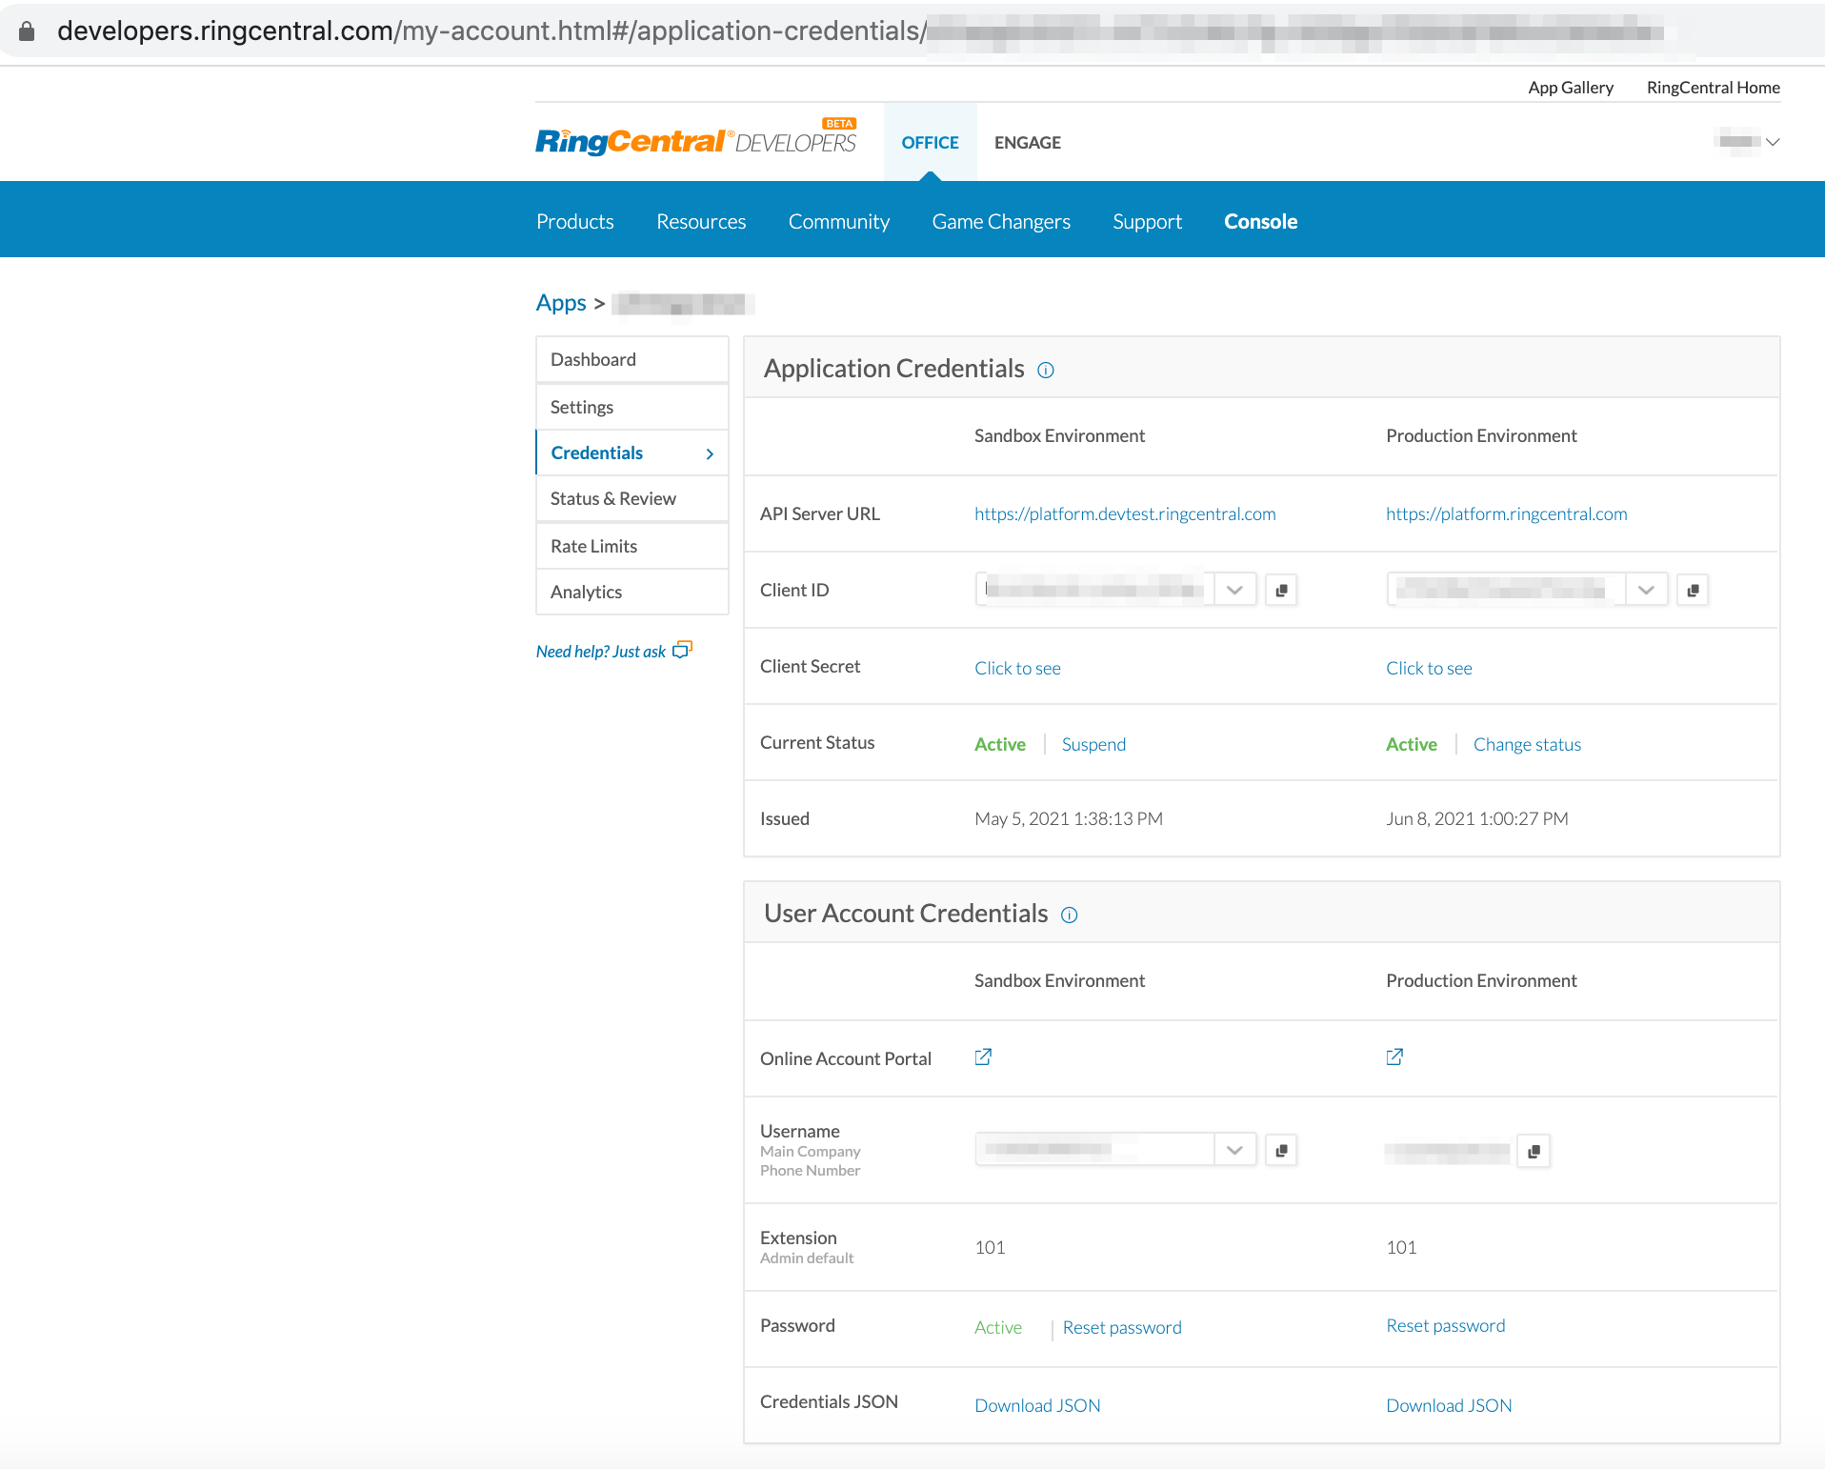Download Sandbox credentials JSON
The image size is (1825, 1469).
click(1037, 1405)
